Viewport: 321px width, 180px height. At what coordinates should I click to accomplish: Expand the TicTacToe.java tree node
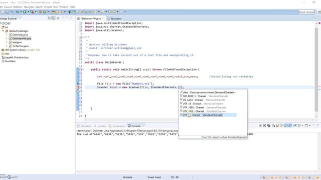(x=7, y=46)
